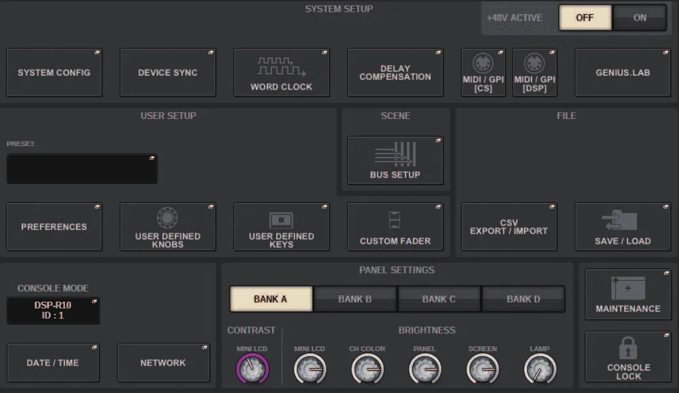Open MIDI / GPI [CS] connector icon
The height and width of the screenshot is (393, 679).
click(483, 63)
